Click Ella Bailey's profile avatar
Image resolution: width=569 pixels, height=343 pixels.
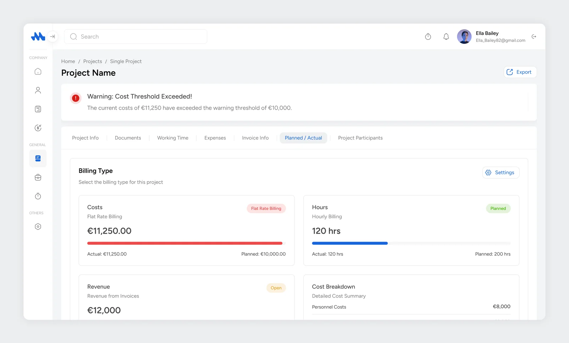point(464,37)
